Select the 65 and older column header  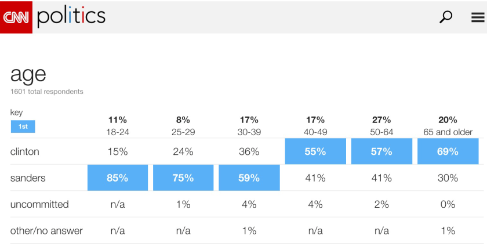pos(448,126)
